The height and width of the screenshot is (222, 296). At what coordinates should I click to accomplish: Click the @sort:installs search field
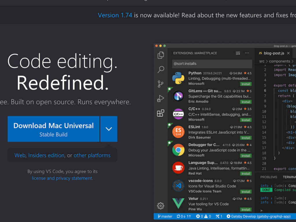(212, 64)
